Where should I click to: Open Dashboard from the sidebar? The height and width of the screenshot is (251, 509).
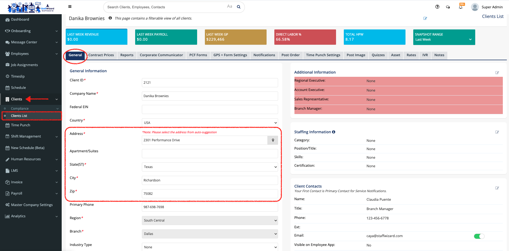[20, 20]
